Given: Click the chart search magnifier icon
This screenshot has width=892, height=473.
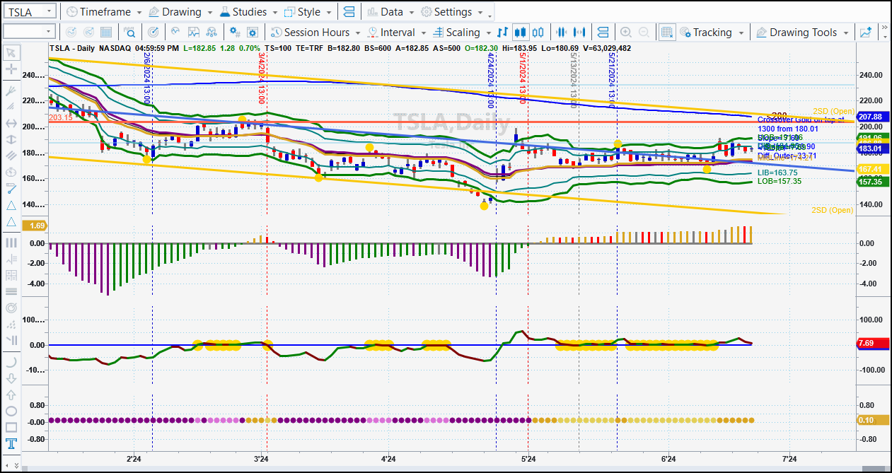Looking at the screenshot, I should pos(130,33).
